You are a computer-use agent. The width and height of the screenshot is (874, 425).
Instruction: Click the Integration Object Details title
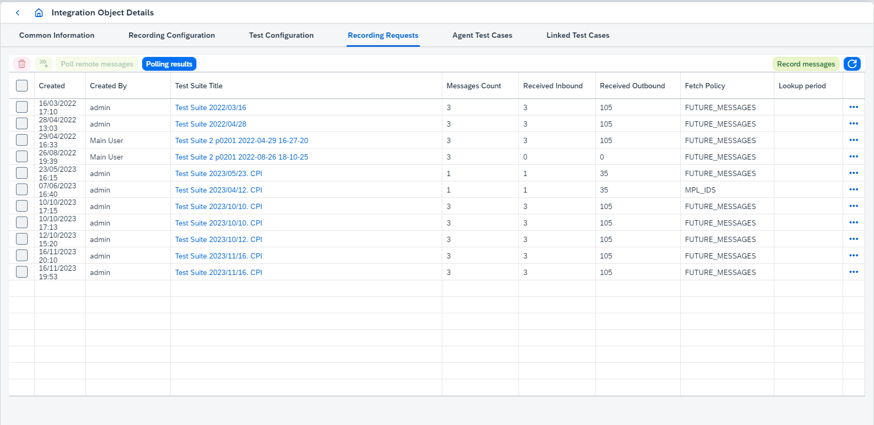pos(103,13)
